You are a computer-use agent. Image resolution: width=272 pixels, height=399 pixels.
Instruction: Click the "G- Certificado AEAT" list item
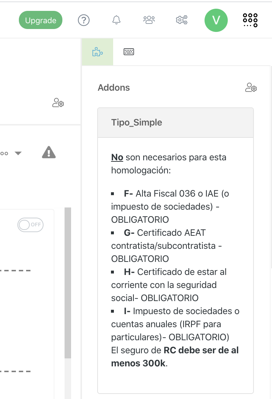click(x=165, y=233)
